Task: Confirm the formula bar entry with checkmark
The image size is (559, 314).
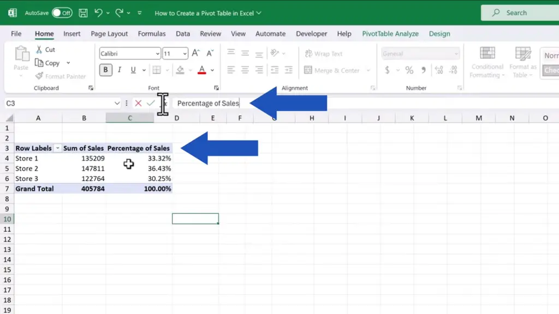Action: pyautogui.click(x=151, y=103)
